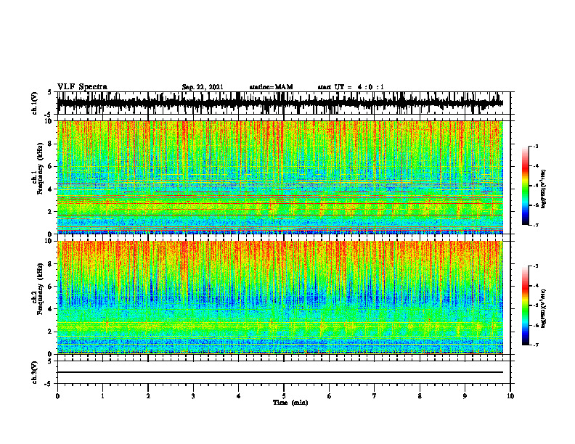This screenshot has width=575, height=444.
Task: Click the "-7" tick on ch.2 colorbar
Action: (x=535, y=345)
